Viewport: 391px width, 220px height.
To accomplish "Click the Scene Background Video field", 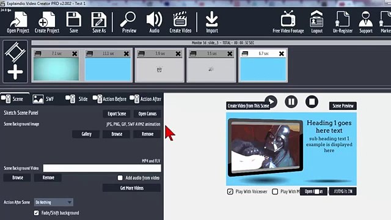I will (102, 168).
